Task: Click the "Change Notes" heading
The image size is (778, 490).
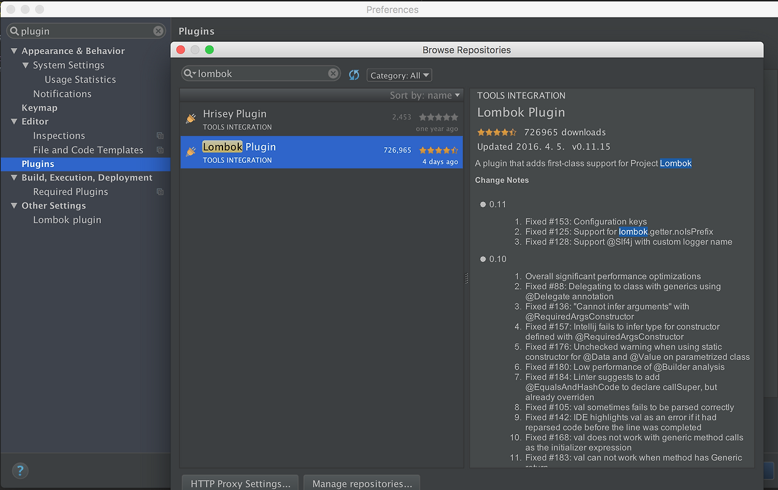Action: [502, 180]
